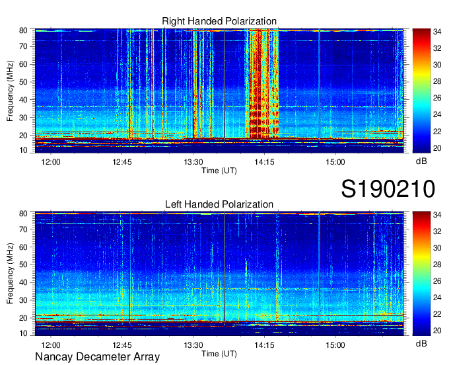Image resolution: width=449 pixels, height=365 pixels.
Task: Click the 10 frequency label on top plot
Action: tap(23, 150)
